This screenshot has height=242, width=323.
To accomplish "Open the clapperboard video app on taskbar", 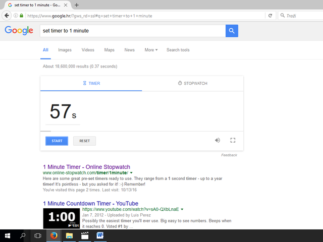I will (85, 235).
